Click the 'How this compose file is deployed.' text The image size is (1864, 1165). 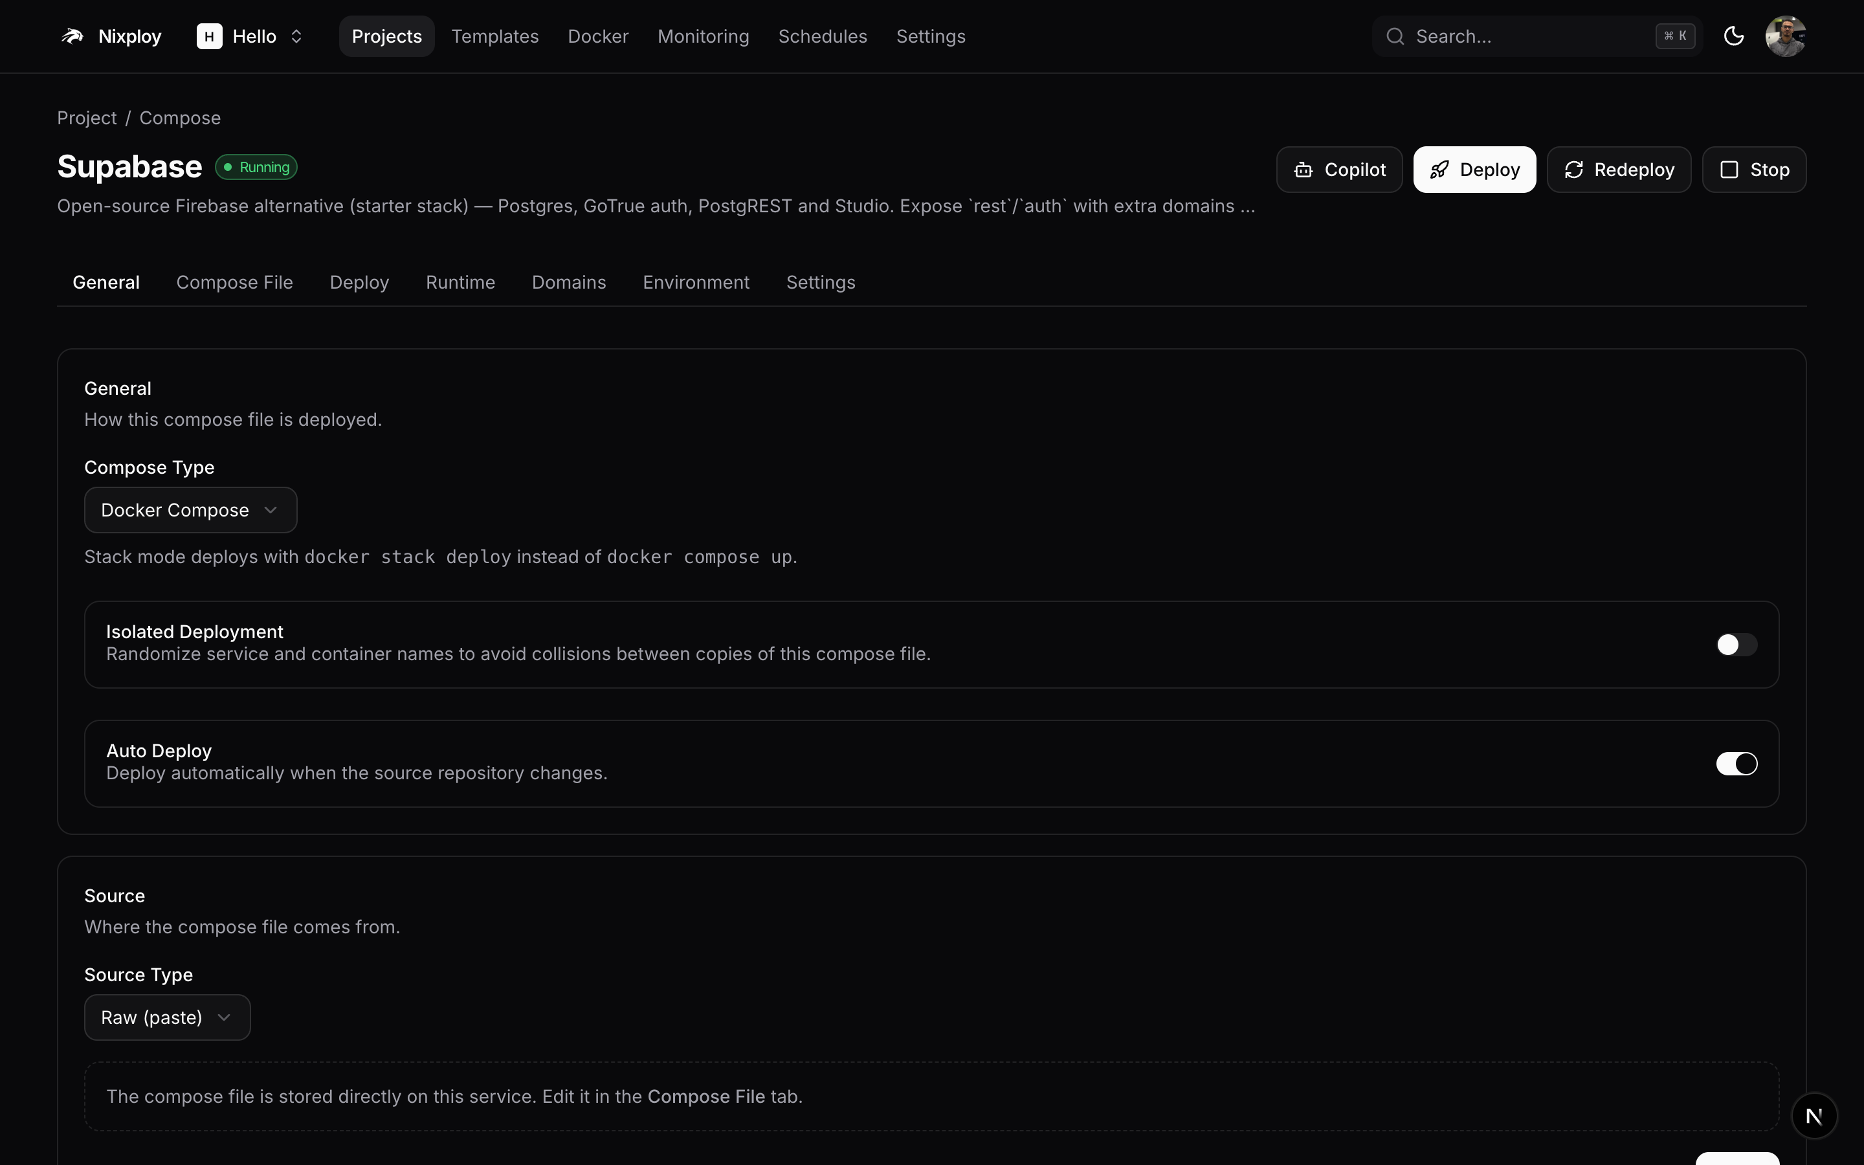[234, 420]
